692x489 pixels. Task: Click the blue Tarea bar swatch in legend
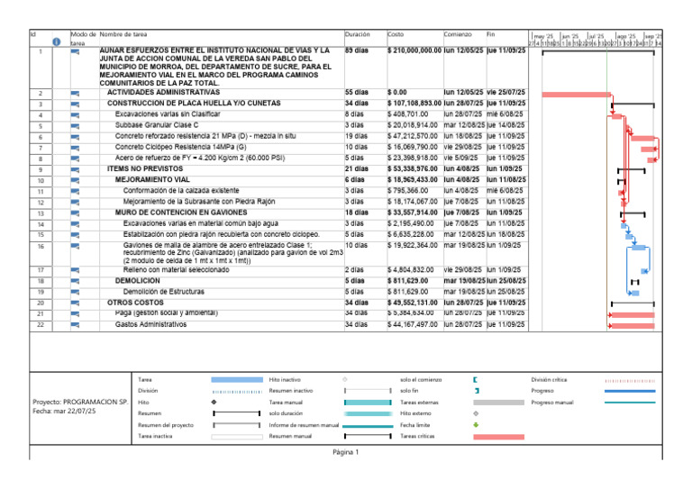(x=237, y=380)
